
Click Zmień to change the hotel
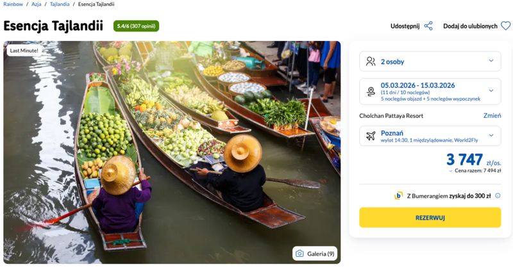click(492, 115)
